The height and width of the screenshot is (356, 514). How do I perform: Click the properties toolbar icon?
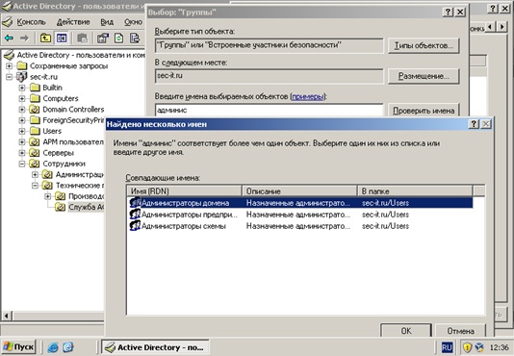click(x=103, y=38)
